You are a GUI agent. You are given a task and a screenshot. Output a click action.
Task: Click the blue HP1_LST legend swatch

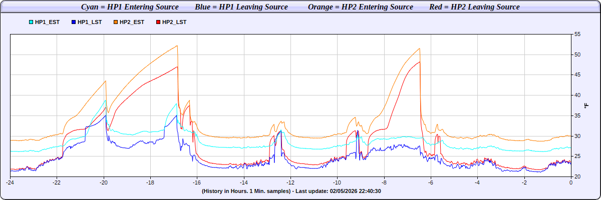point(74,22)
